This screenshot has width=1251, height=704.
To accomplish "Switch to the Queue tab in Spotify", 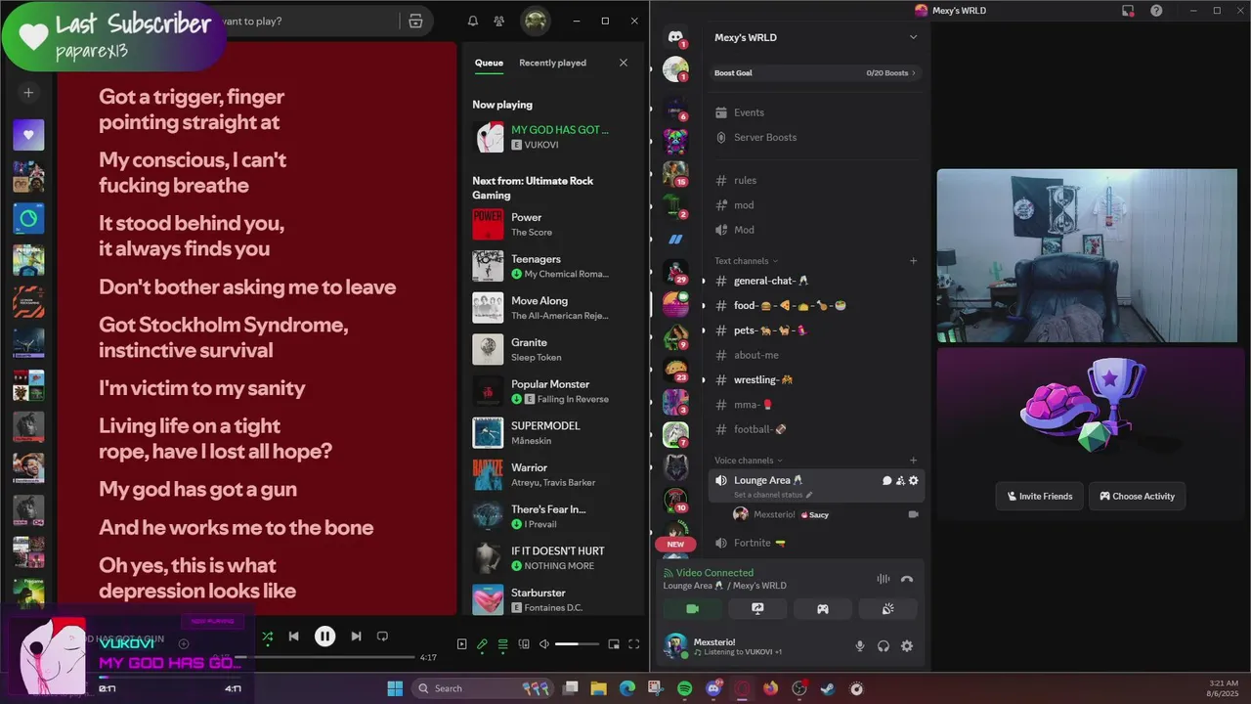I will pyautogui.click(x=489, y=63).
